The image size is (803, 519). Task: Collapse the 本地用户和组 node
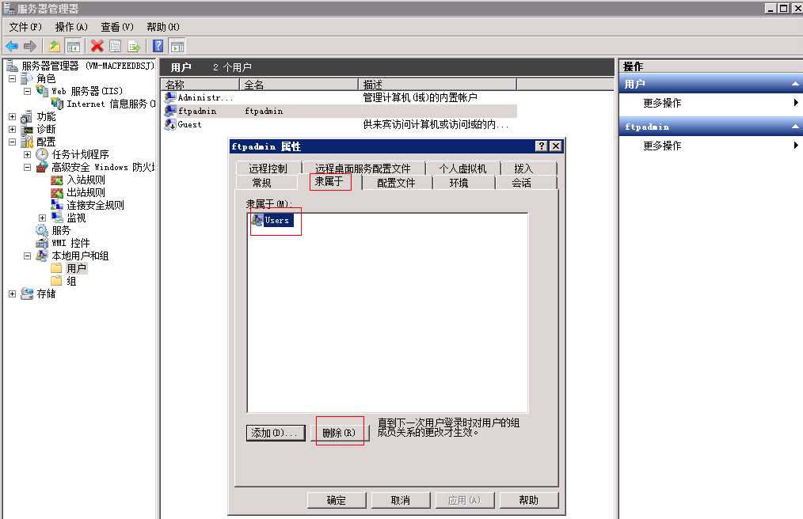point(27,256)
